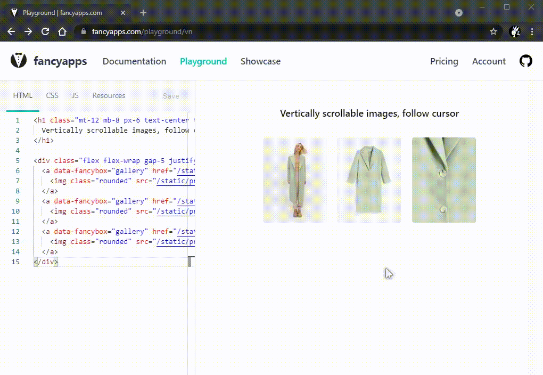Switch to the CSS editor tab

pos(52,96)
